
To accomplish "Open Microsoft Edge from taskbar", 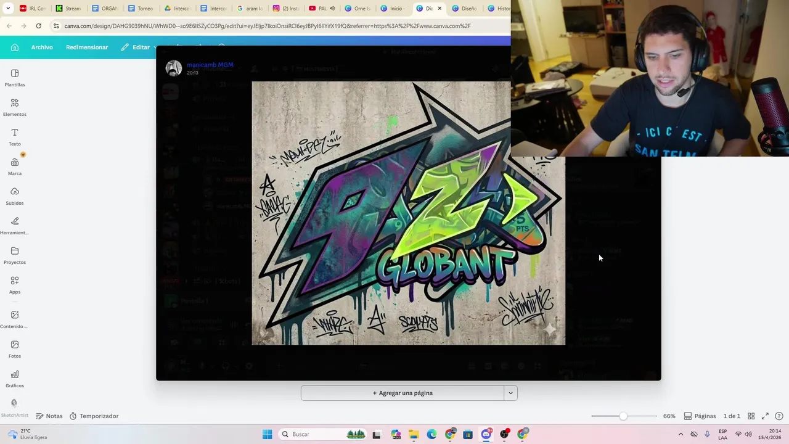I will click(431, 434).
